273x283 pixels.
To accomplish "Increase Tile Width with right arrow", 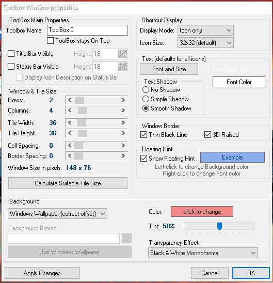I will 123,123.
